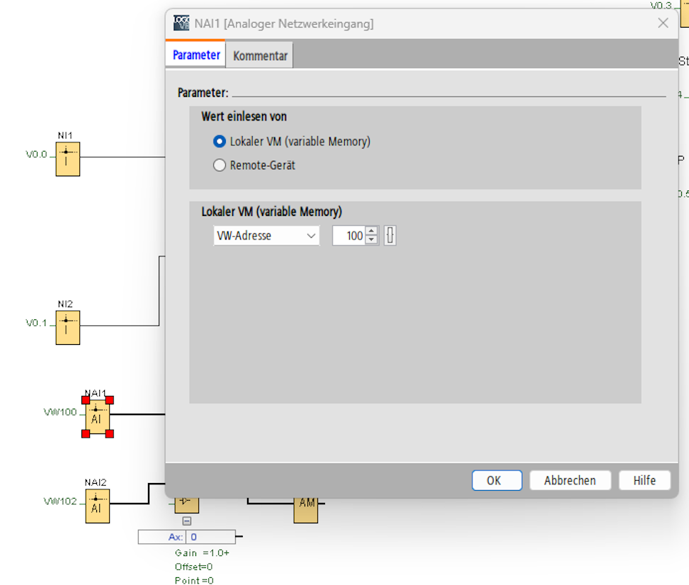Click the Point =0 parameter text
This screenshot has height=585, width=689.
pos(194,580)
